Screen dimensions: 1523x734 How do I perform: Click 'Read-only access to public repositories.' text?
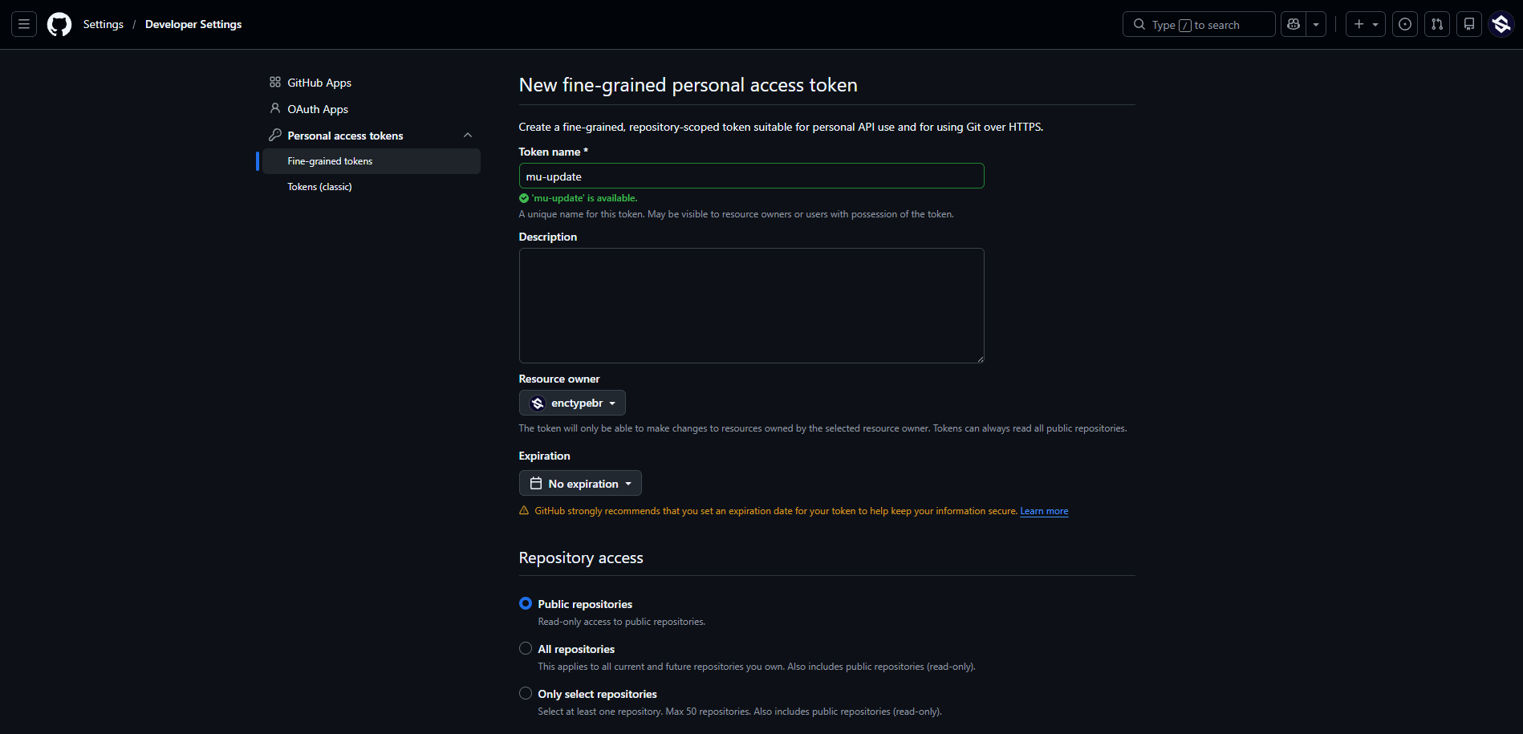[x=622, y=622]
